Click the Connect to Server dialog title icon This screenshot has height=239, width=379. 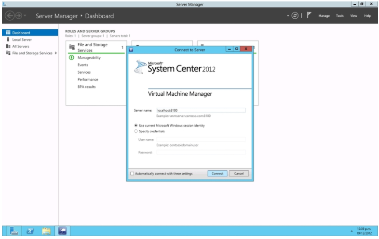pyautogui.click(x=131, y=50)
